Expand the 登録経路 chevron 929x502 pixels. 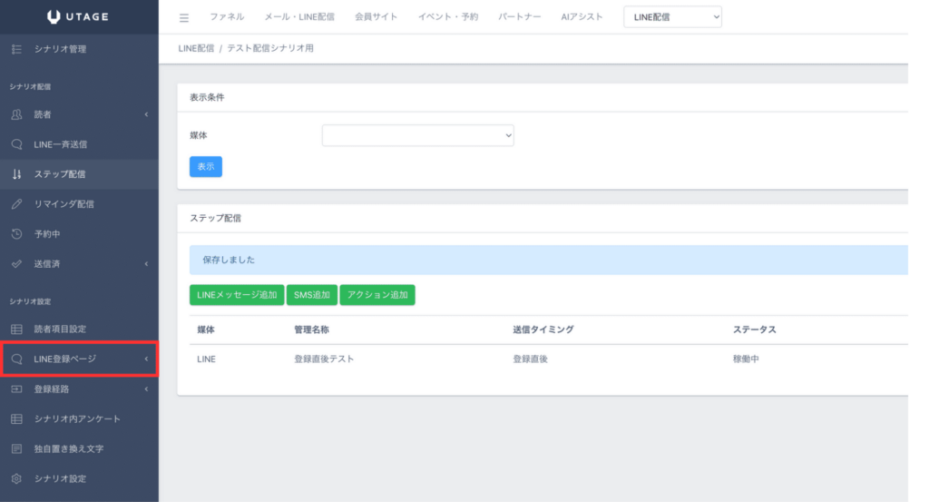coord(146,389)
